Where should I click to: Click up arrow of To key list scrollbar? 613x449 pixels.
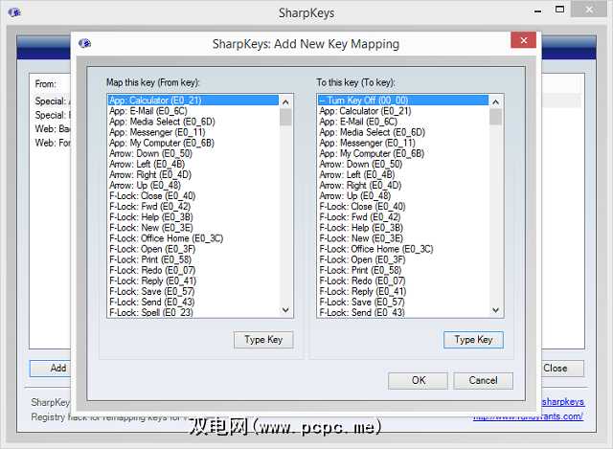click(x=496, y=102)
